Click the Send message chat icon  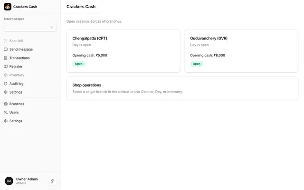pos(6,49)
